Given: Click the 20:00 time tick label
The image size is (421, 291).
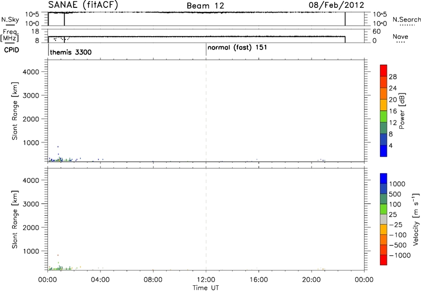Looking at the screenshot, I should pos(312,280).
